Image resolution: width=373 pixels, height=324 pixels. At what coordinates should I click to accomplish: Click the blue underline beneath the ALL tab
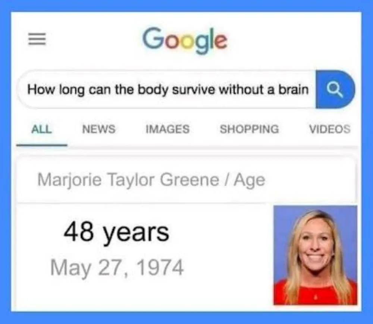42,145
